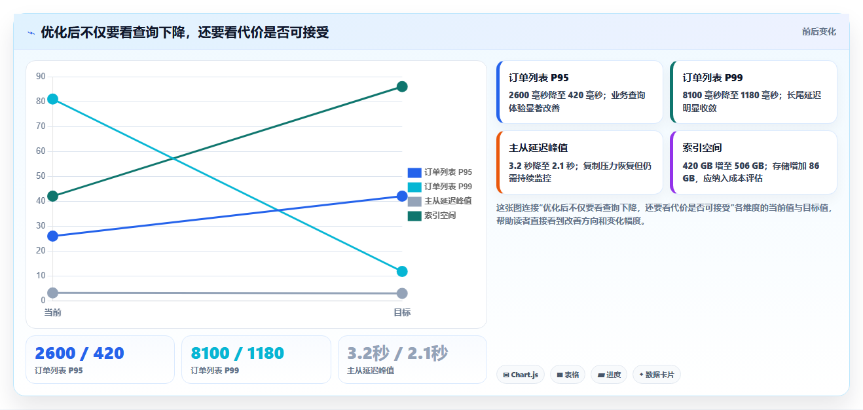Click the 进度 tag pill
Image resolution: width=863 pixels, height=410 pixels.
[x=609, y=375]
